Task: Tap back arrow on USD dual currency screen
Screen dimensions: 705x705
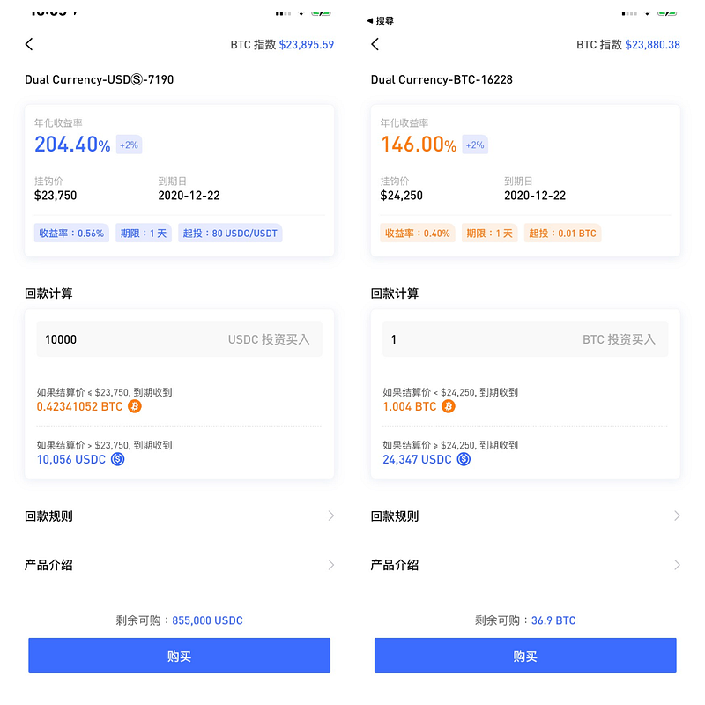Action: (29, 44)
